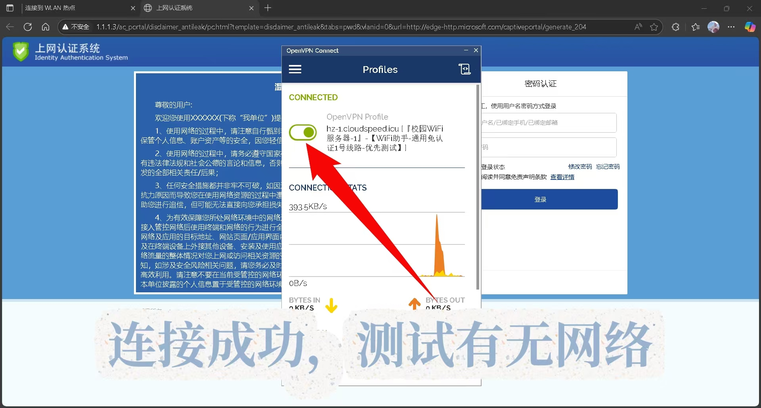Click the blue 登录 button
Image resolution: width=761 pixels, height=408 pixels.
tap(549, 199)
